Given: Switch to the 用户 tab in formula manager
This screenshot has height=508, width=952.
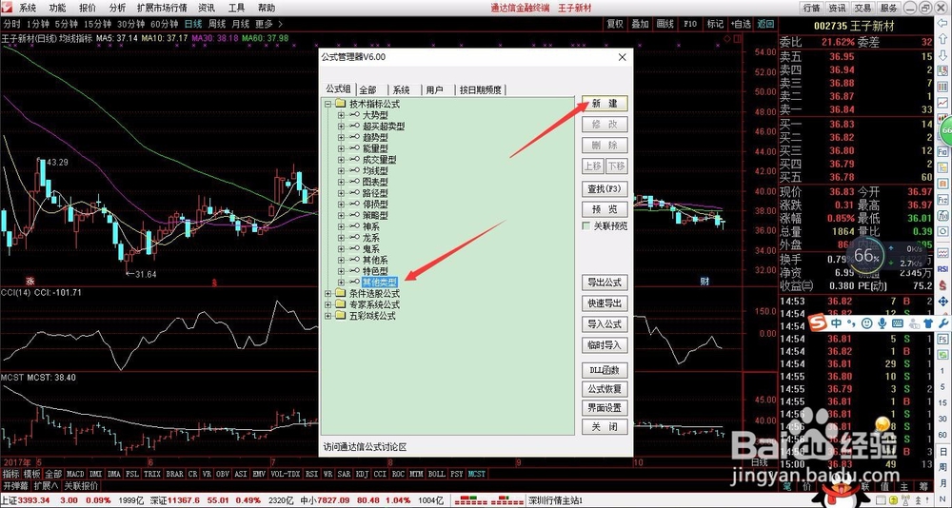Looking at the screenshot, I should [435, 89].
